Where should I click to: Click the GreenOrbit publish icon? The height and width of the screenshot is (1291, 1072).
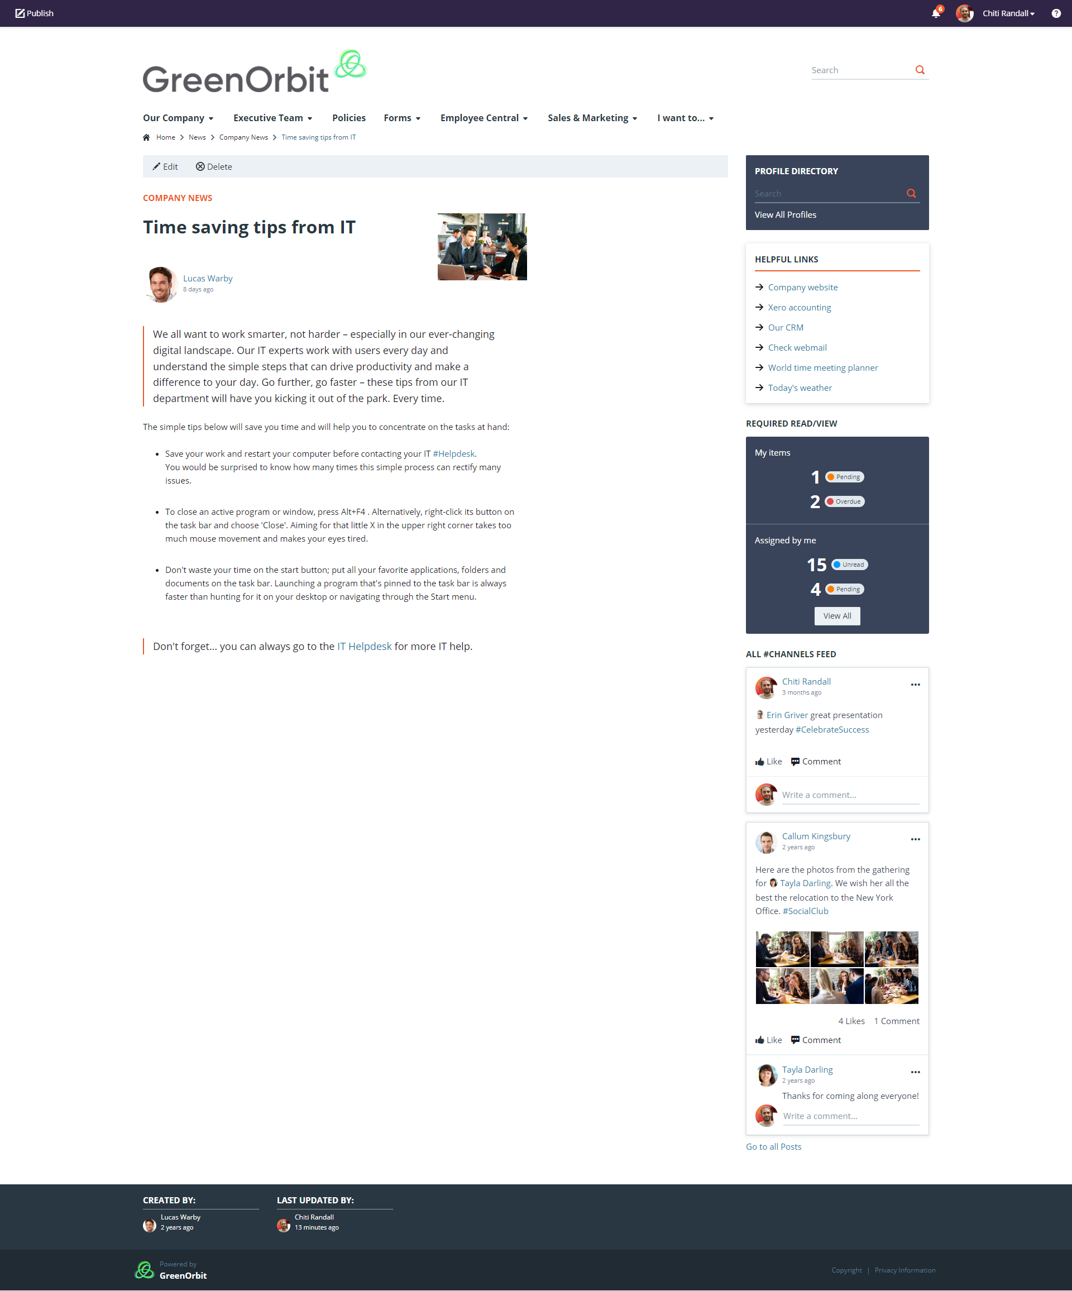pyautogui.click(x=18, y=12)
